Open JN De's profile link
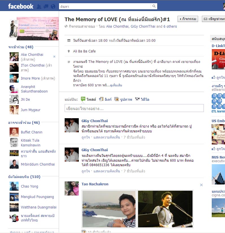Image resolution: width=225 pixels, height=233 pixels. [x=25, y=99]
